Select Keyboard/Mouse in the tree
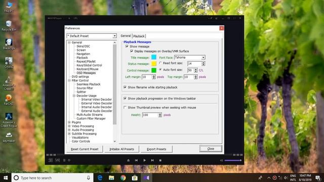The height and width of the screenshot is (182, 324). click(x=88, y=69)
